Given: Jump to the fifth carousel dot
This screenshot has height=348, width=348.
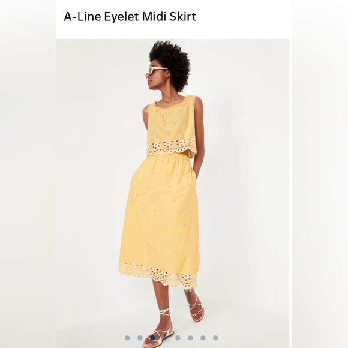Looking at the screenshot, I should pyautogui.click(x=178, y=338).
